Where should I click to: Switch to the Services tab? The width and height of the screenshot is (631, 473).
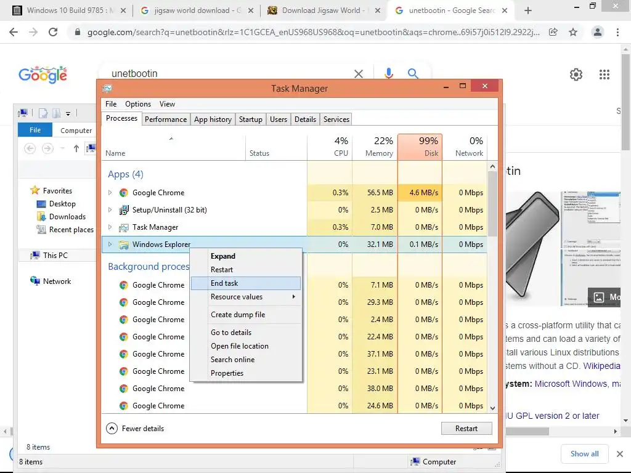coord(336,119)
